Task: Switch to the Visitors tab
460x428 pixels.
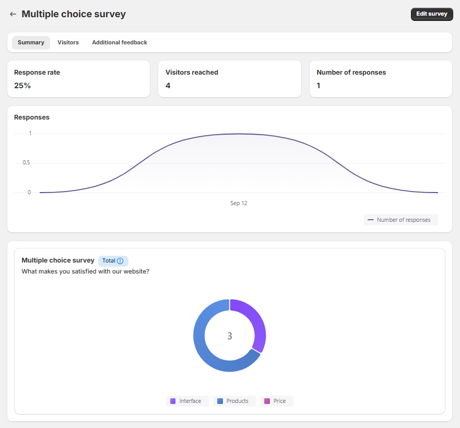Action: pos(68,42)
